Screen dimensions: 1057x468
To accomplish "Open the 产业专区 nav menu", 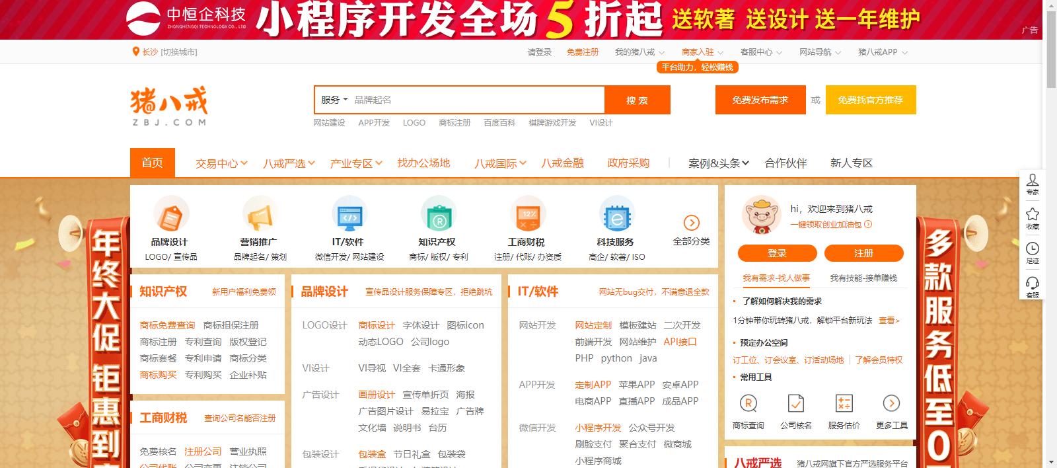I will [356, 163].
